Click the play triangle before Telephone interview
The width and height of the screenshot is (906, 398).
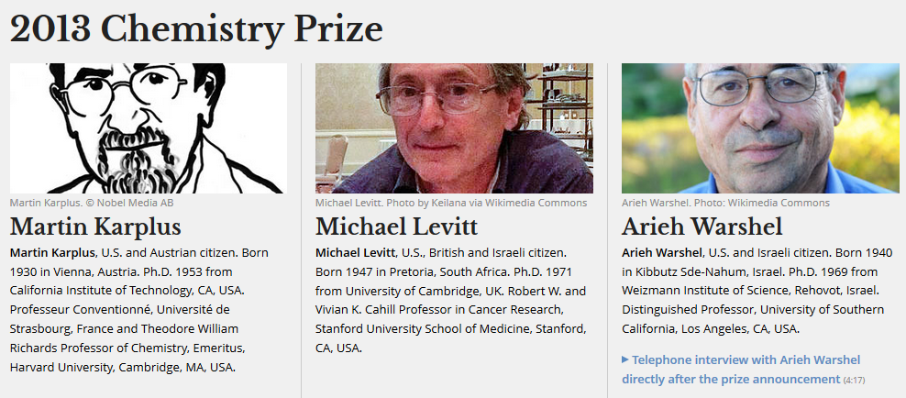(x=625, y=359)
